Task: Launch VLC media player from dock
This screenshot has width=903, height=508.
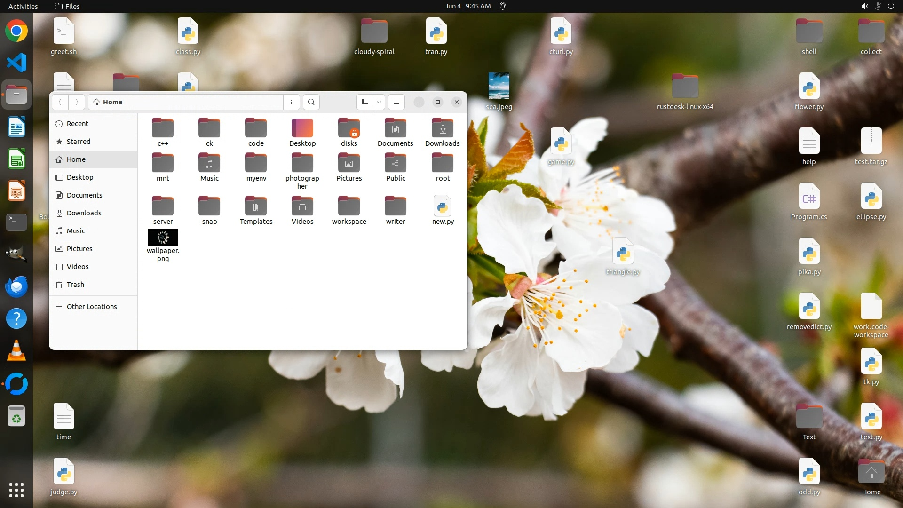Action: pyautogui.click(x=16, y=351)
